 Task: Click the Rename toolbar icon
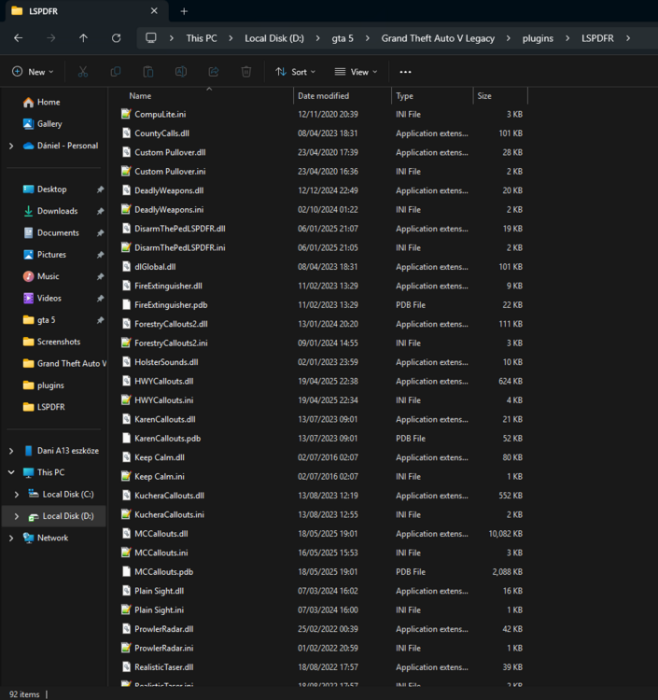pyautogui.click(x=181, y=72)
